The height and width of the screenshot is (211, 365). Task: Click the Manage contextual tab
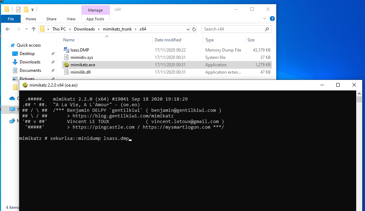(x=95, y=10)
